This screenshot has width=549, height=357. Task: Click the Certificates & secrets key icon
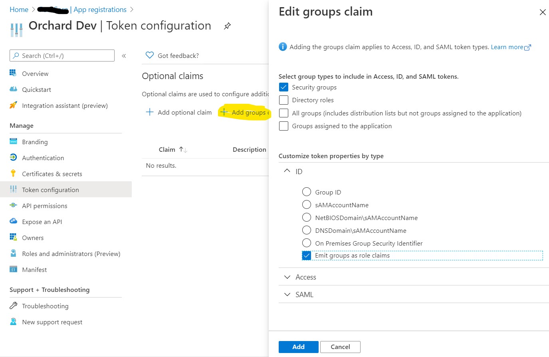pos(13,173)
